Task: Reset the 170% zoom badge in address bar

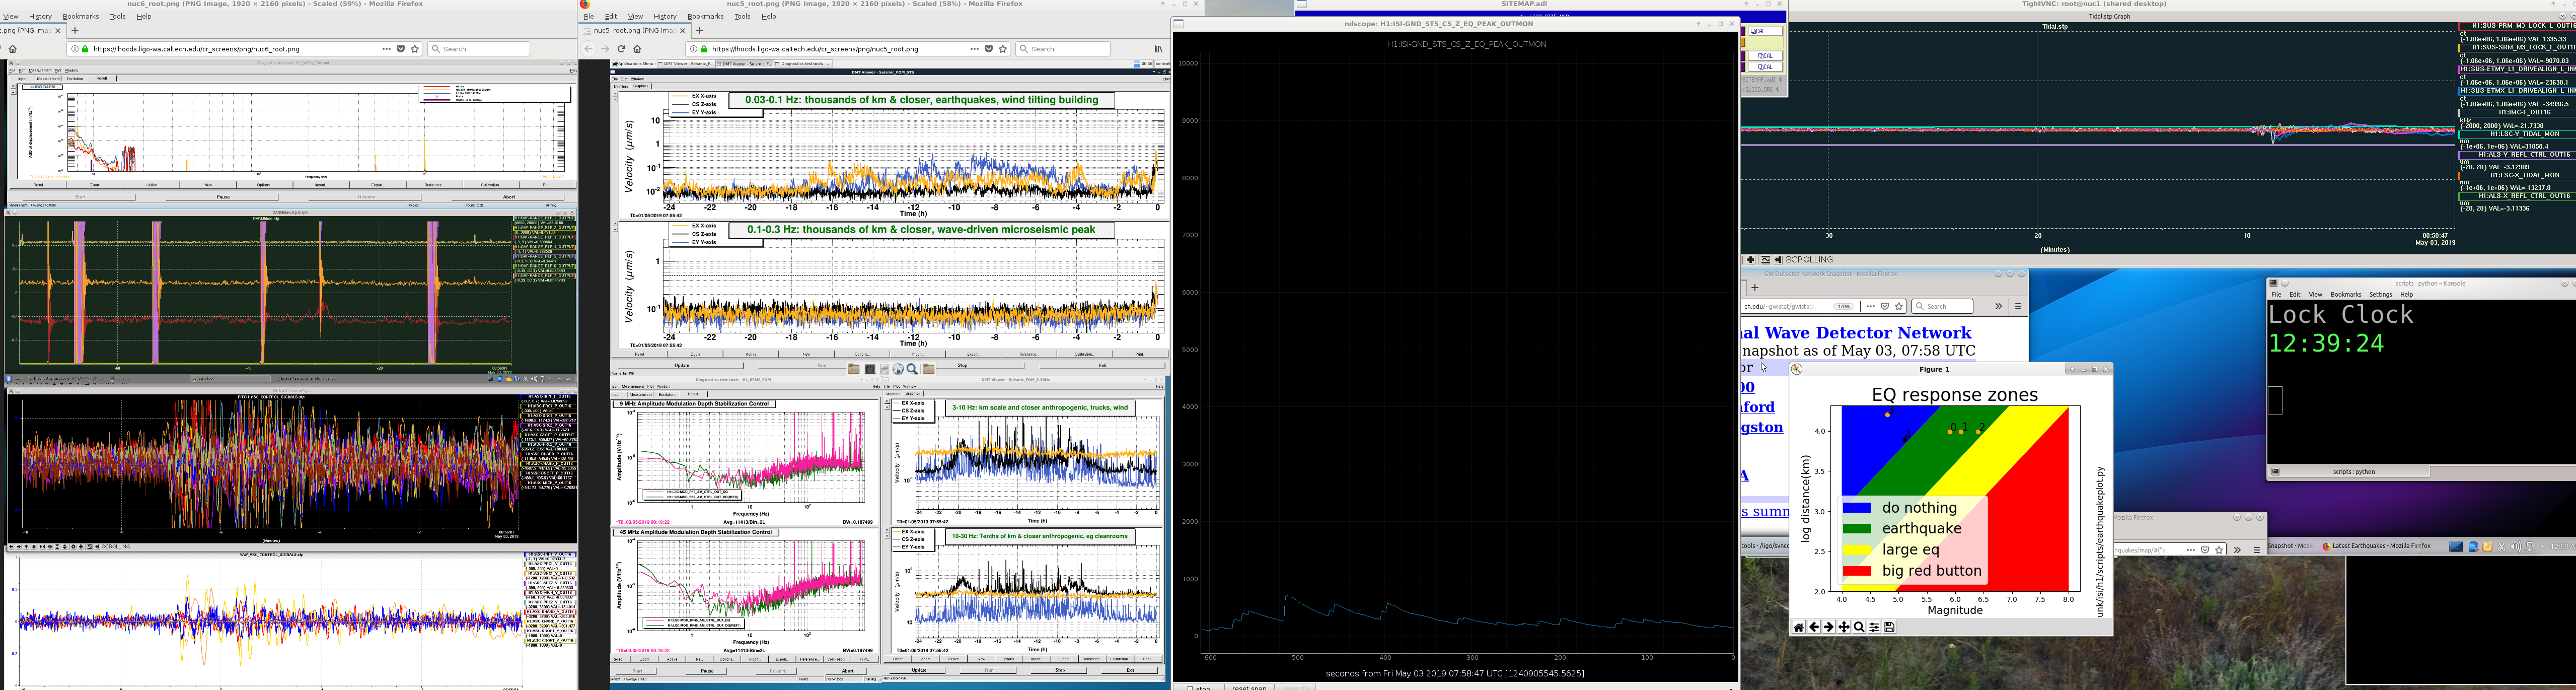Action: pos(1844,306)
